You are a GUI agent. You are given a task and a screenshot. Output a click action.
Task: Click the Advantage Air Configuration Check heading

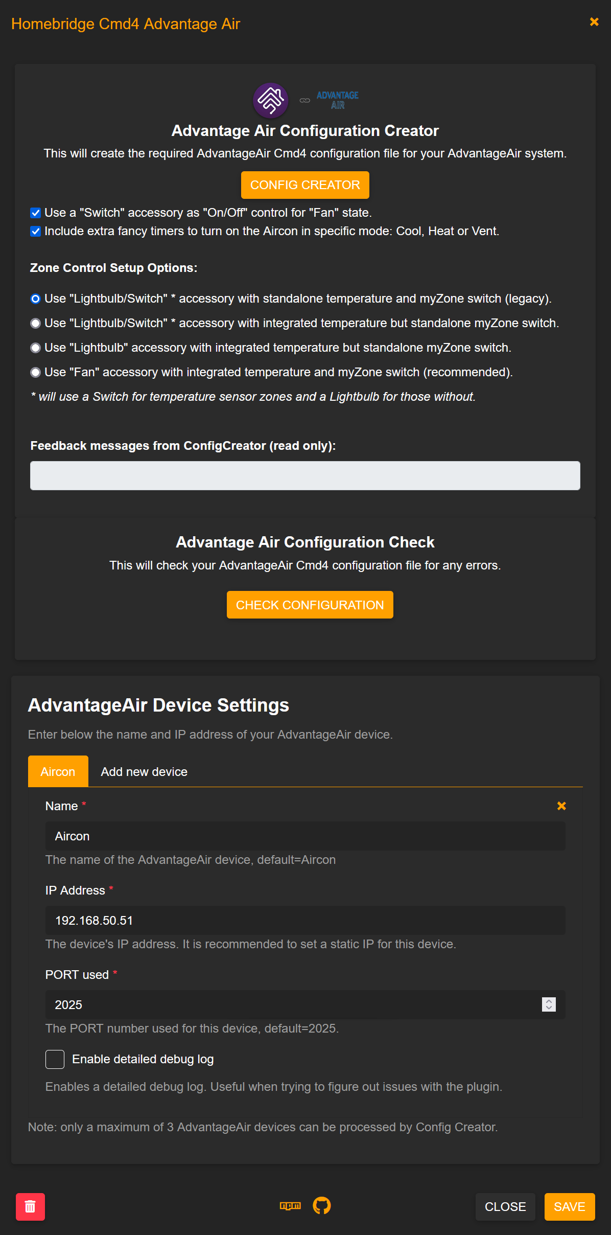(x=305, y=542)
